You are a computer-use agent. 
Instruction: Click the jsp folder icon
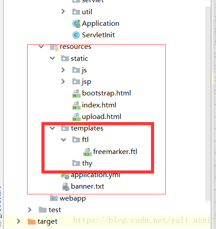click(76, 82)
